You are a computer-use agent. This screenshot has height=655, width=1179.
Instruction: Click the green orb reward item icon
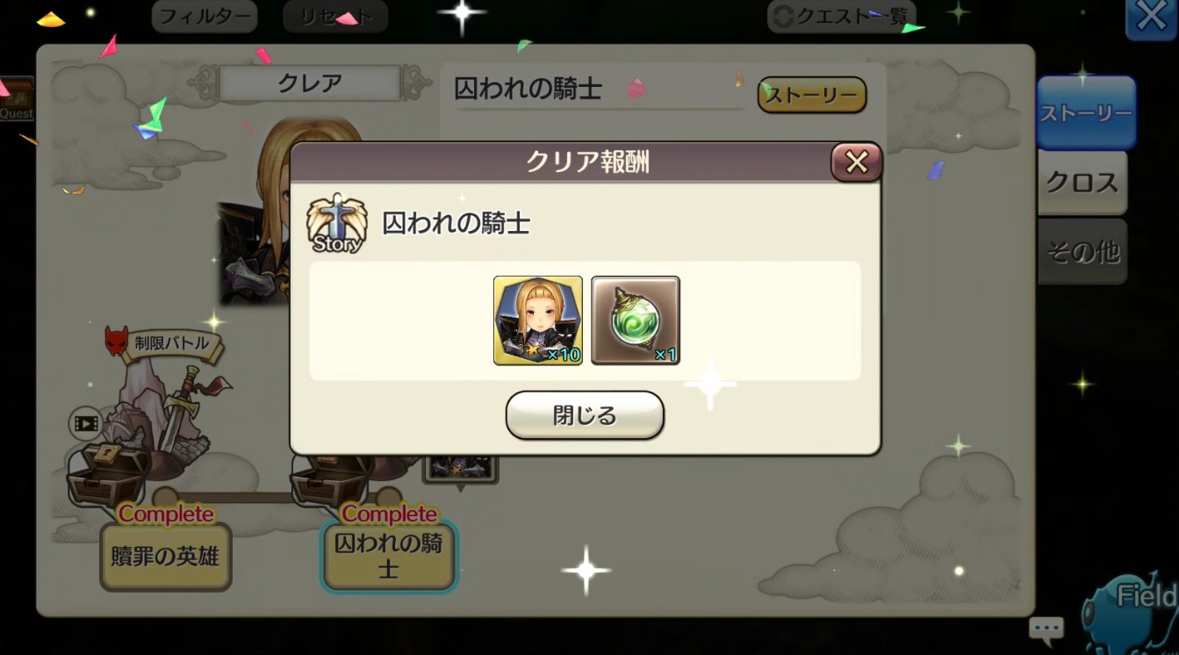point(636,320)
